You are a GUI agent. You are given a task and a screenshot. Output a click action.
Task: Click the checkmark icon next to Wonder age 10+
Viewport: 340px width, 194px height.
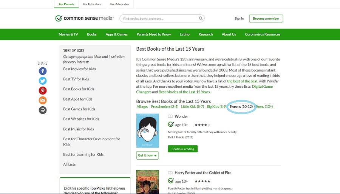click(171, 124)
